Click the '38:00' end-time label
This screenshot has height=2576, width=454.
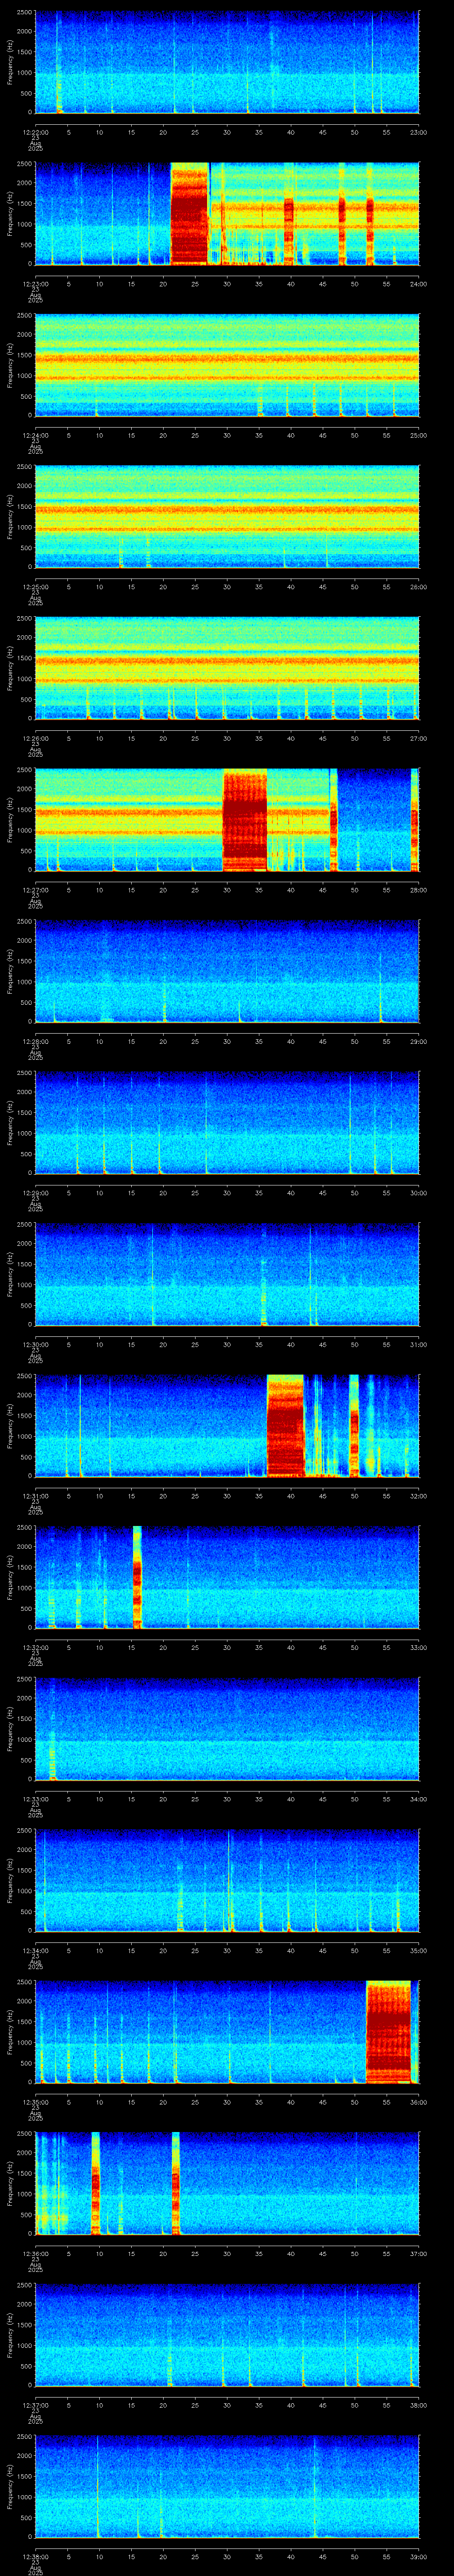[x=418, y=2404]
